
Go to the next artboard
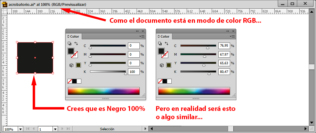coord(62,129)
